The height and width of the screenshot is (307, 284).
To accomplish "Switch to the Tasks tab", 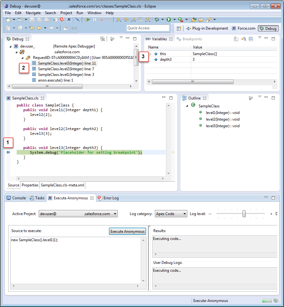I will click(37, 198).
